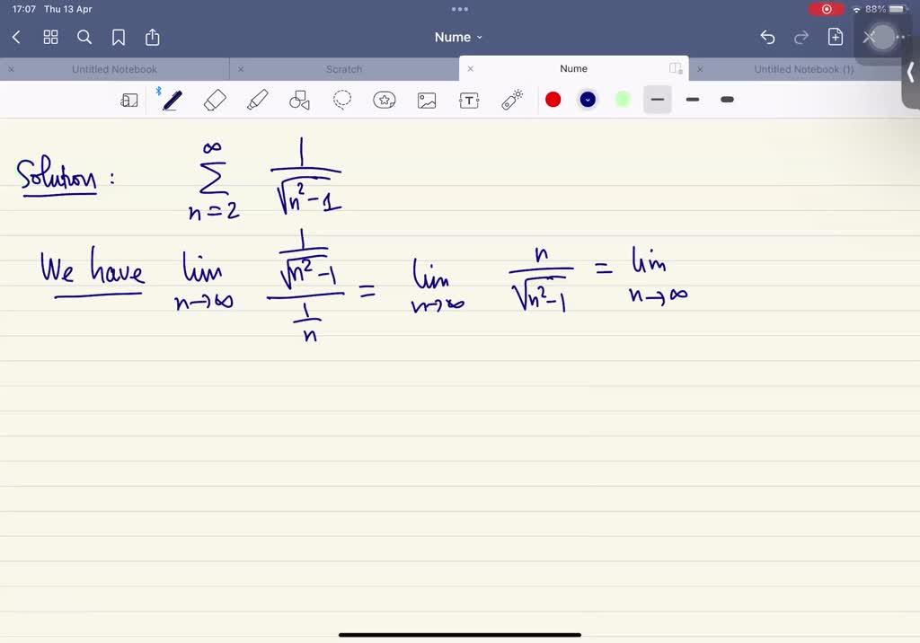Open the Stickers/Elements tool
The image size is (920, 643).
coord(385,100)
